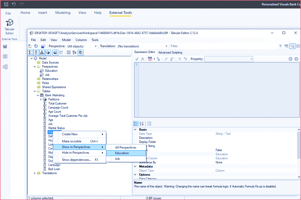Toggle showing partitions in the tree toolbar
The image size is (301, 200).
pyautogui.click(x=48, y=52)
